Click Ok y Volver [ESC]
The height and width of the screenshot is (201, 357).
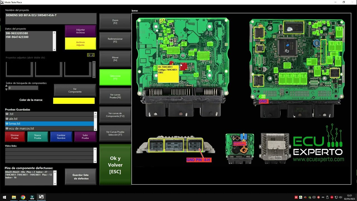115,165
